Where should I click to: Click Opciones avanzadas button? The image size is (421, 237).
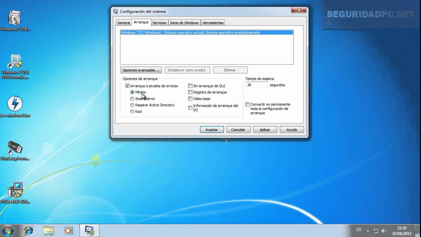(141, 70)
